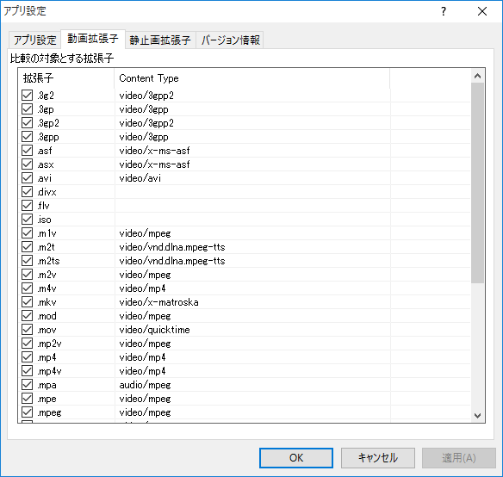
Task: Click the scrollbar down arrow
Action: point(478,416)
